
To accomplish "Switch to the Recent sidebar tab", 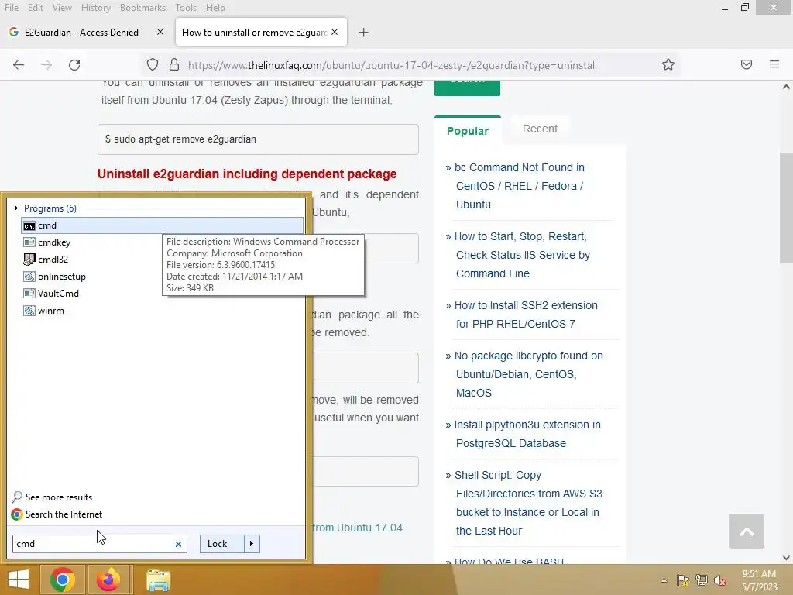I will [540, 129].
